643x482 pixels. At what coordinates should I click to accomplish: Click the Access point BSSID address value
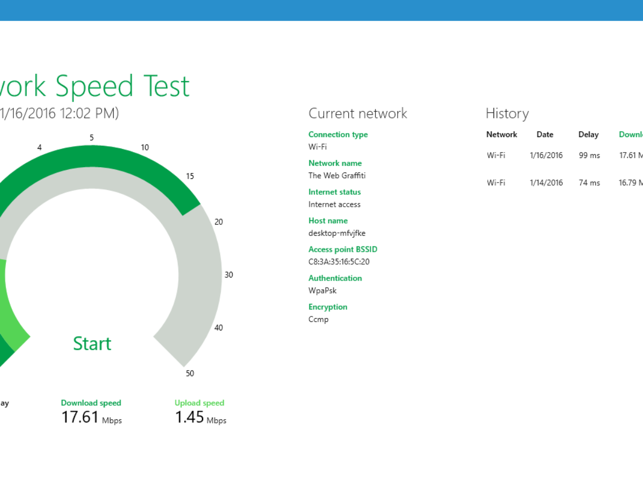coord(339,262)
